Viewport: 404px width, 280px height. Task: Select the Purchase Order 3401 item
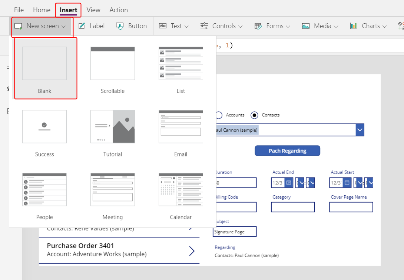pyautogui.click(x=119, y=250)
